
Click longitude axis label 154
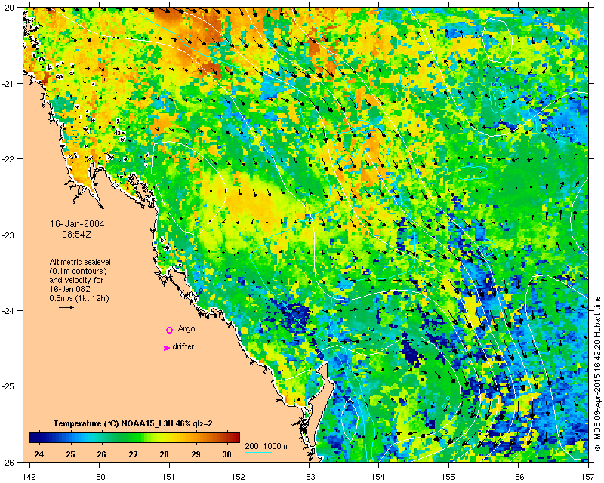click(379, 477)
